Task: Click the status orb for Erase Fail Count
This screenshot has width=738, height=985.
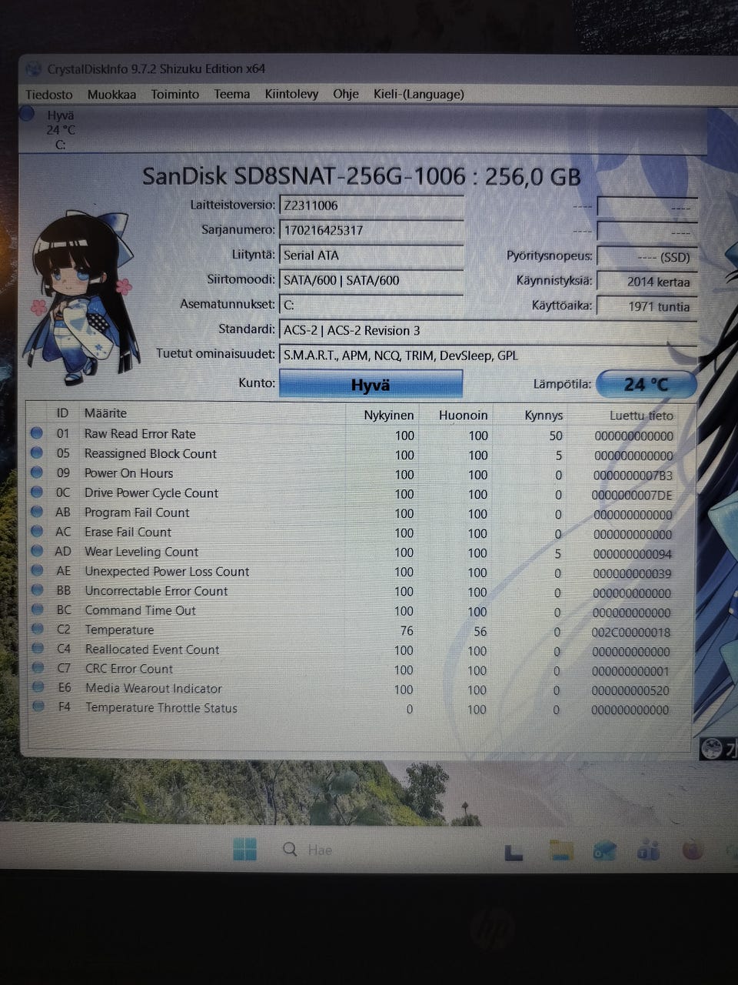Action: click(x=36, y=532)
